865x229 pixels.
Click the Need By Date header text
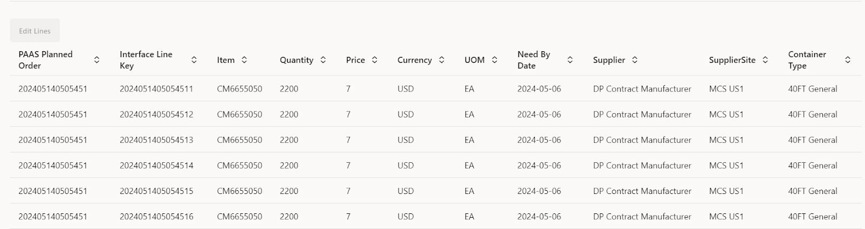pos(534,60)
